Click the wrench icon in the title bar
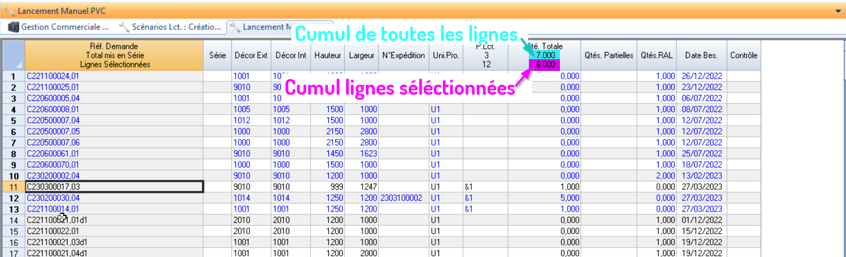This screenshot has width=846, height=257. [9, 11]
